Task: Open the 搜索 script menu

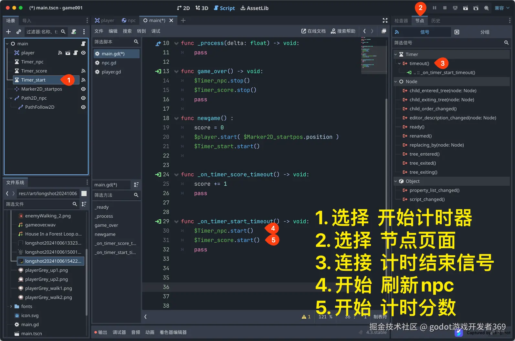Action: [127, 31]
